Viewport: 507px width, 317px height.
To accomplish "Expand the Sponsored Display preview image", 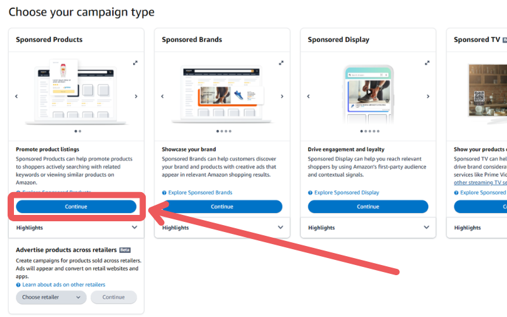I will (427, 63).
